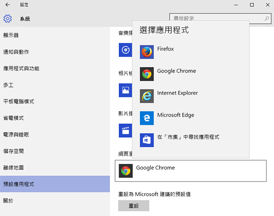Choose the Firefox icon in the app picker

(x=147, y=52)
